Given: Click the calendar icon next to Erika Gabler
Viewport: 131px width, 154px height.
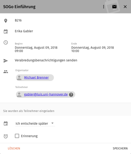Looking at the screenshot, I should pyautogui.click(x=6, y=31).
